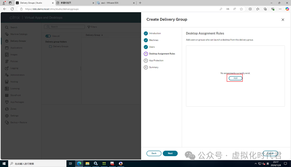291x167 pixels.
Task: Add this page to favorites star
Action: point(241,9)
